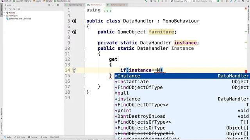Click the green debug bug icon
The width and height of the screenshot is (250, 140).
[x=218, y=1]
